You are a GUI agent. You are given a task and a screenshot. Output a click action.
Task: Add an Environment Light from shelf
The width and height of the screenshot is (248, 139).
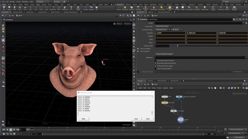pos(170,8)
